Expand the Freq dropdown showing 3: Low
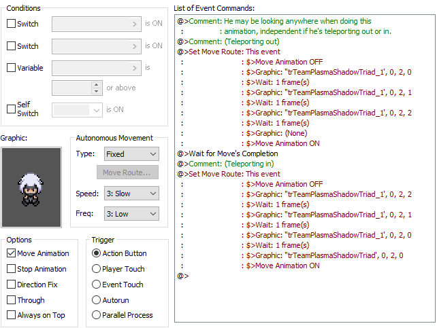The width and height of the screenshot is (437, 328). point(131,214)
